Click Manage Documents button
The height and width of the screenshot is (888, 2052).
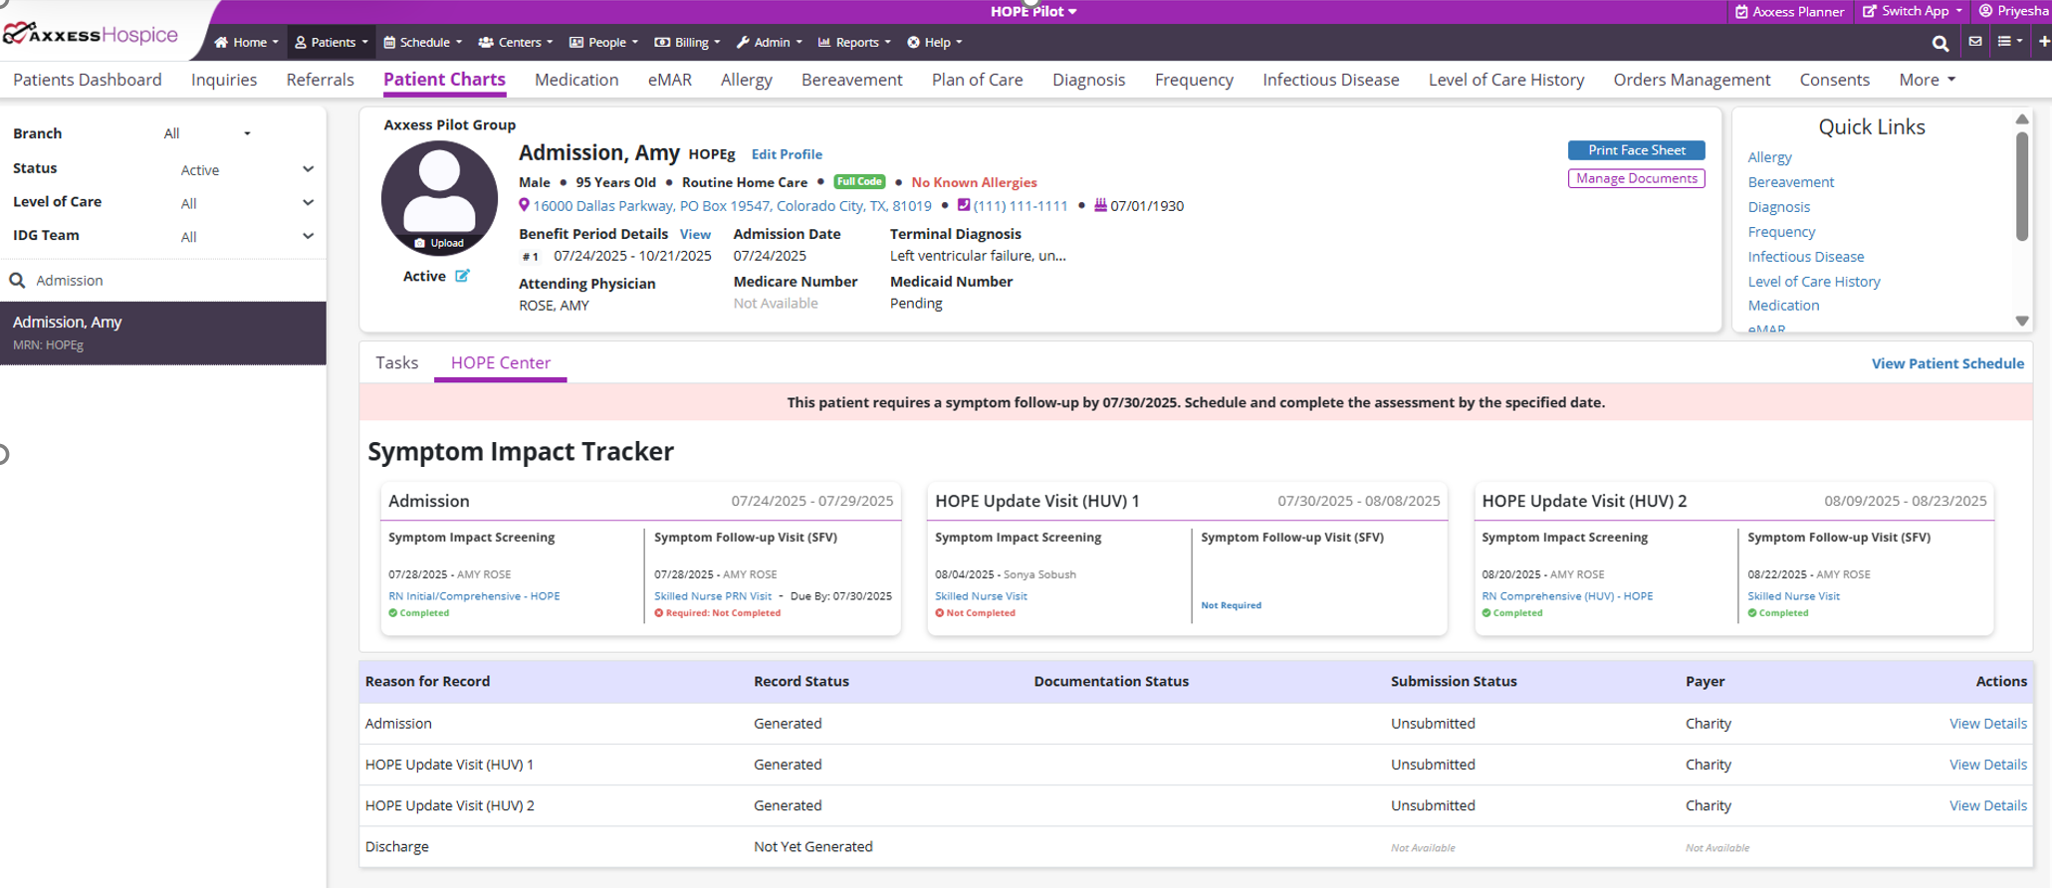(1637, 178)
